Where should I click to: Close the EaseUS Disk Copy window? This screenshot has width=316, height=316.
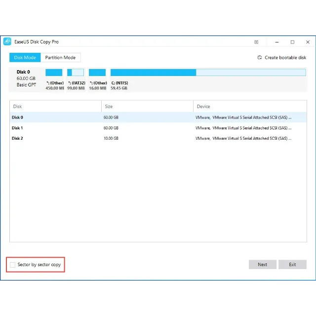coord(308,42)
